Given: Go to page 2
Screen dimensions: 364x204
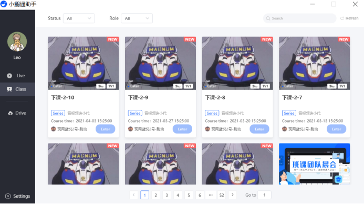Looking at the screenshot, I should (156, 195).
